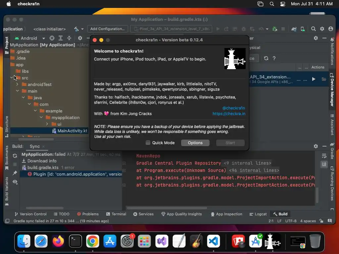Expand the androidTest folder

pyautogui.click(x=18, y=84)
